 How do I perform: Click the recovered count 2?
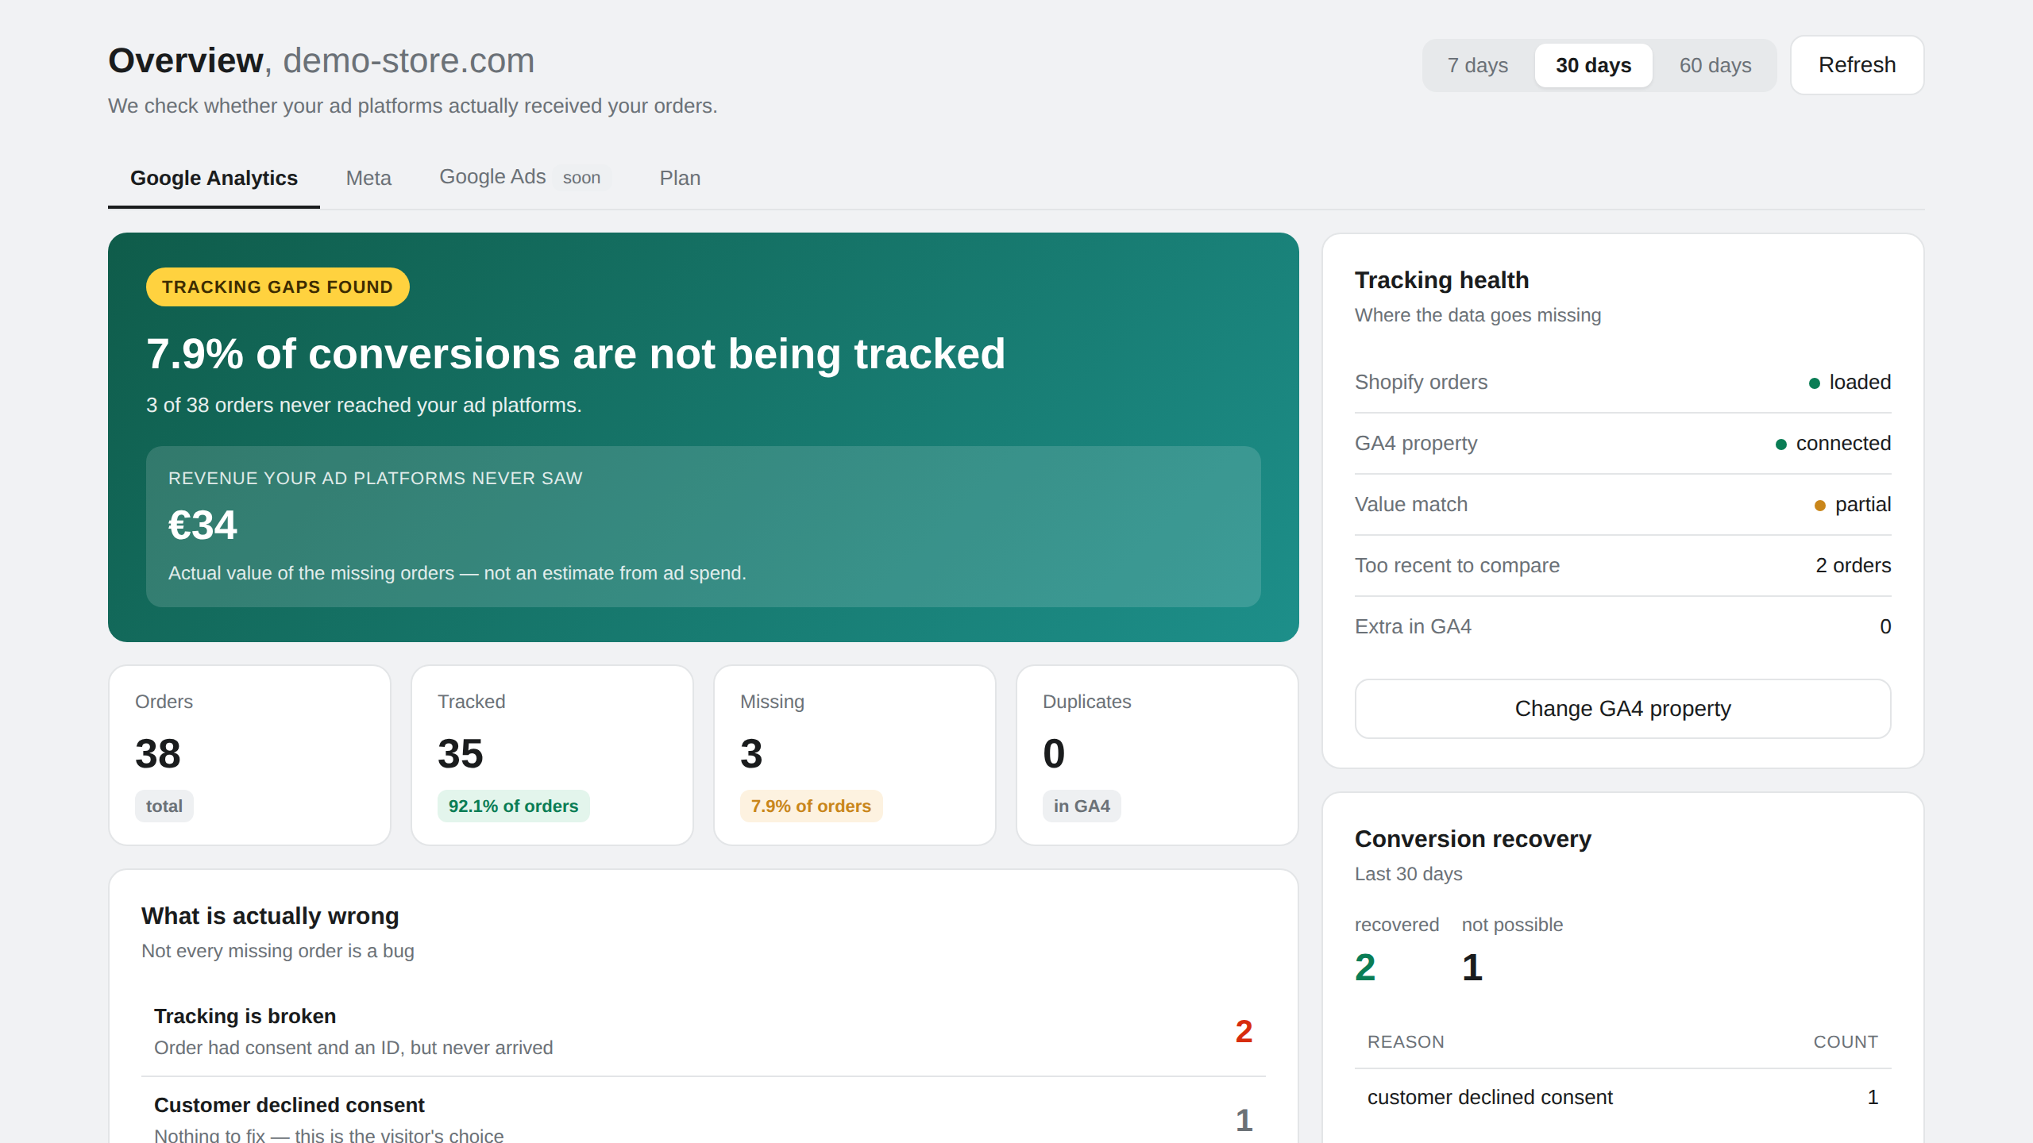pos(1365,967)
